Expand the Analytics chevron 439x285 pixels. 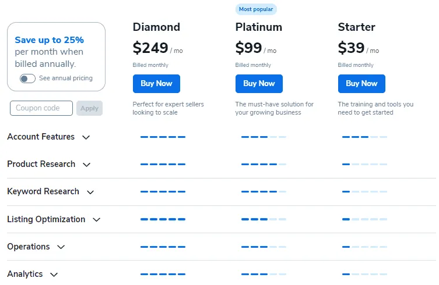54,275
